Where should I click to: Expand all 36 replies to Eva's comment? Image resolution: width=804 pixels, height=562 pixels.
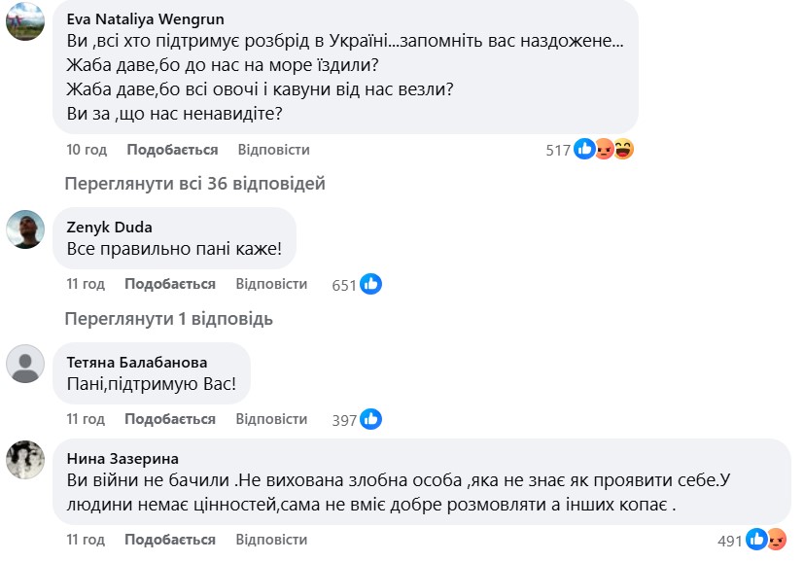point(194,184)
